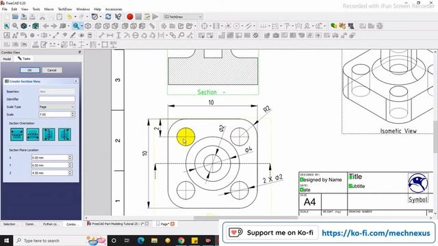Click the forward navigation arrow icon
The height and width of the screenshot is (246, 438).
click(x=54, y=26)
